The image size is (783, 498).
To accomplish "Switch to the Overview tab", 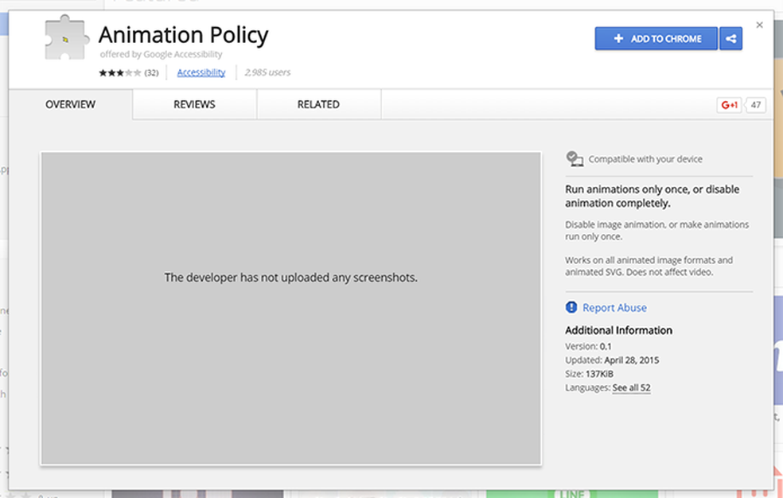I will pos(70,105).
